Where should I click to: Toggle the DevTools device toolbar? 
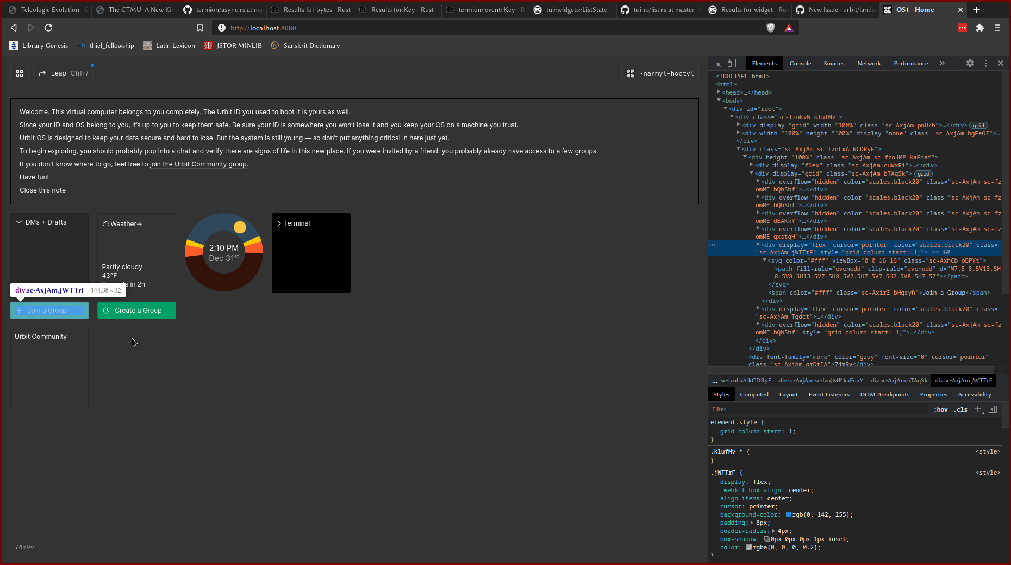click(732, 63)
